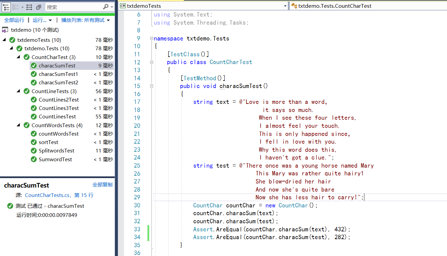Click the green check beside countWordsTest
Screen dimensions: 447x256
(x=34, y=134)
